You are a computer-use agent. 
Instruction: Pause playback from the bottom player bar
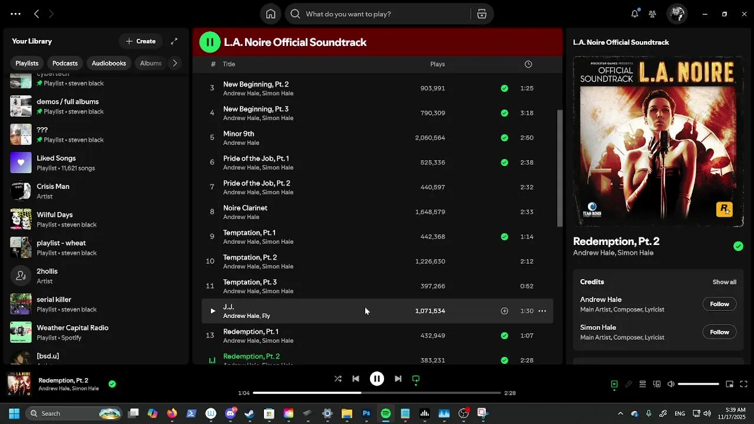[x=377, y=379]
